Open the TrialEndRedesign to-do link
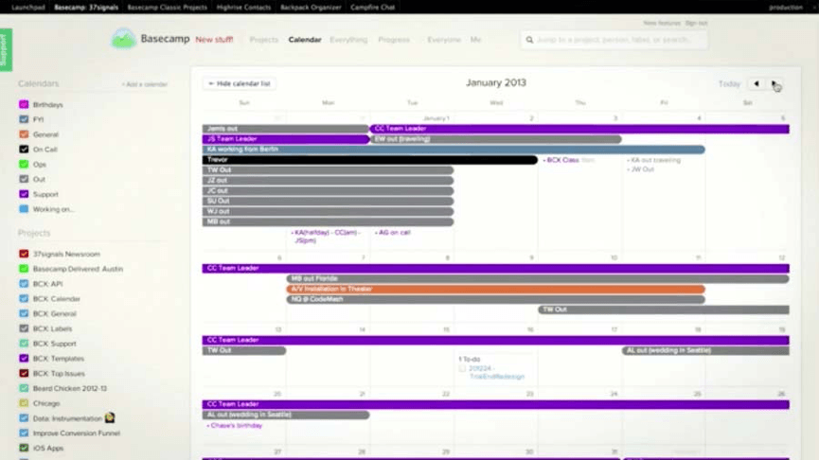The height and width of the screenshot is (460, 819). (496, 372)
